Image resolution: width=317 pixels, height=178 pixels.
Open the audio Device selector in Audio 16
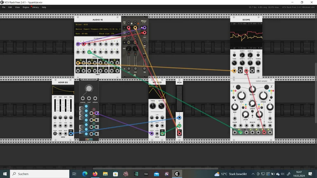pos(98,29)
